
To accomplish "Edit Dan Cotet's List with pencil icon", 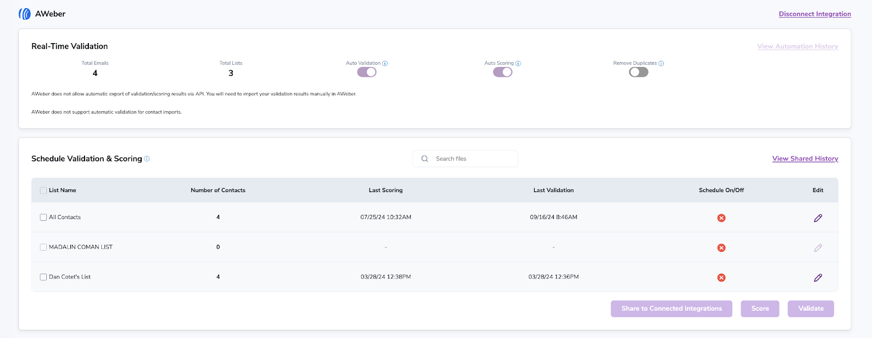I will [x=818, y=277].
